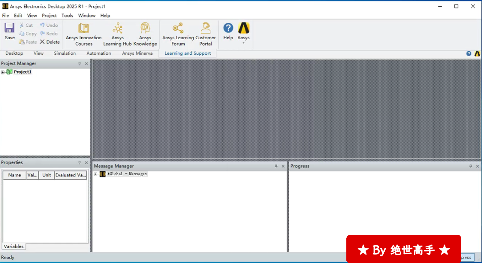
Task: Close the Progress panel
Action: coord(478,166)
